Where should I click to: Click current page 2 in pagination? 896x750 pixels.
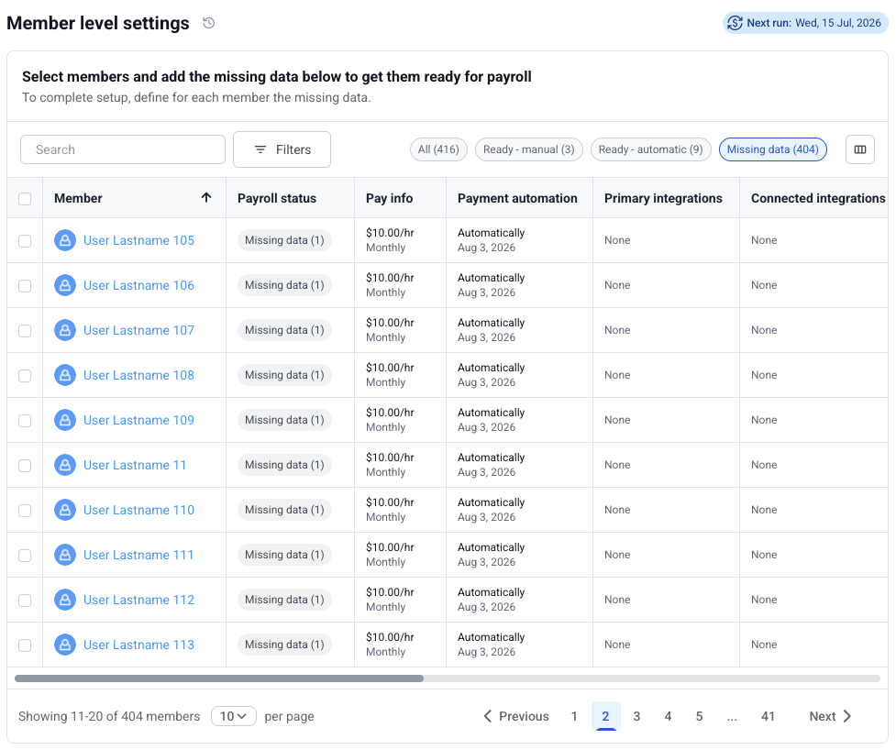pyautogui.click(x=605, y=716)
